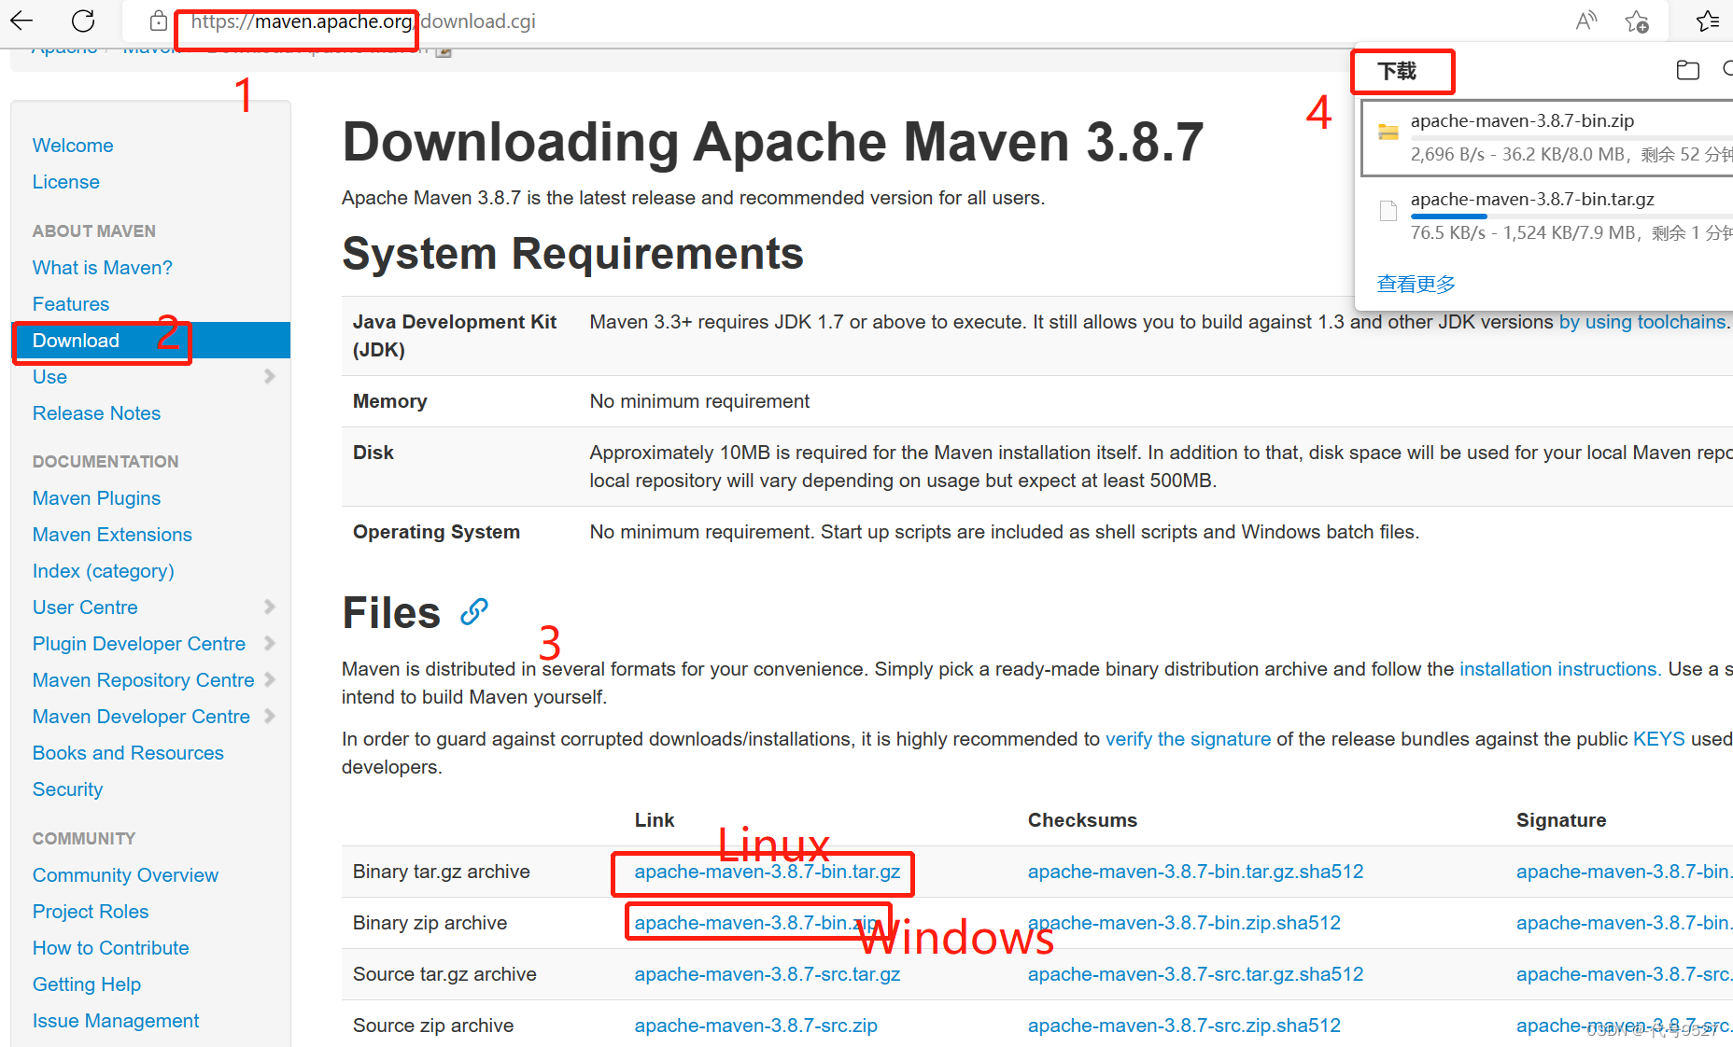Open the 'by using toolchains' link
The image size is (1733, 1047).
click(x=1644, y=322)
